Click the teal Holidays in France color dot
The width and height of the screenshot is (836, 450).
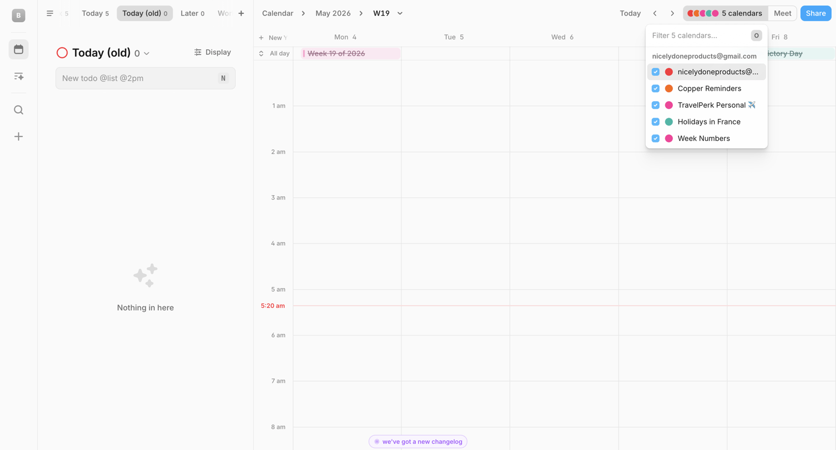pos(668,122)
